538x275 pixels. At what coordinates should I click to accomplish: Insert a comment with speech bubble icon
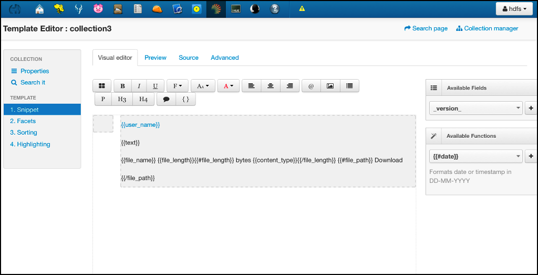166,99
